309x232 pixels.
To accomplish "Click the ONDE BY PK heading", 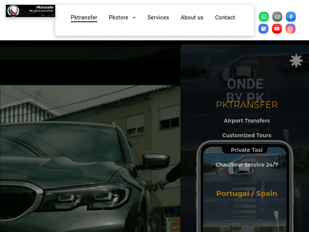I will pos(245,90).
